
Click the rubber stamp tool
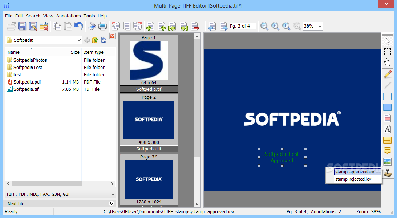pos(388,173)
